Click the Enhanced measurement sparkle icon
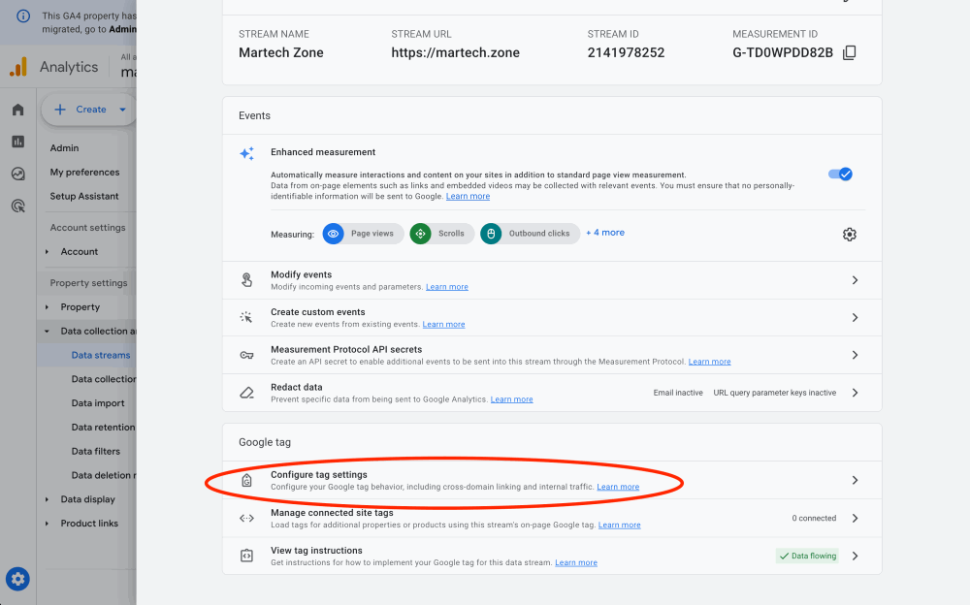The width and height of the screenshot is (970, 605). [246, 153]
